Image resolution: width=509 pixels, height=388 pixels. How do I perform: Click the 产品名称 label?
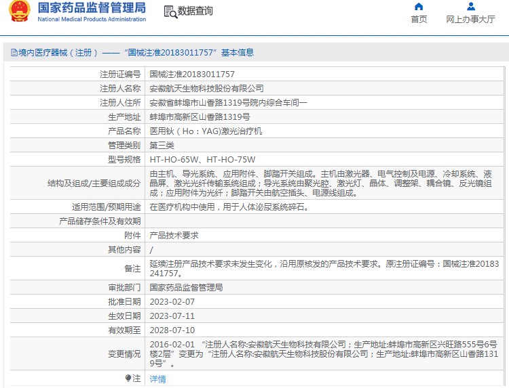click(124, 131)
